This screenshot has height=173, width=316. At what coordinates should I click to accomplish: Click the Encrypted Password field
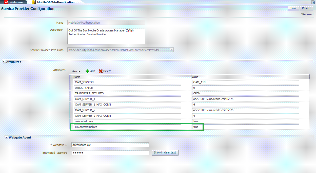click(x=110, y=153)
